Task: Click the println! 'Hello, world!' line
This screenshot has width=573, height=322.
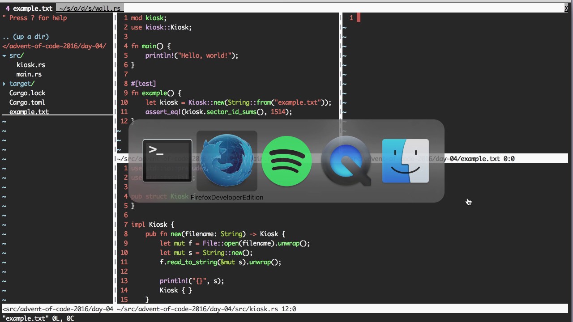Action: coord(192,55)
